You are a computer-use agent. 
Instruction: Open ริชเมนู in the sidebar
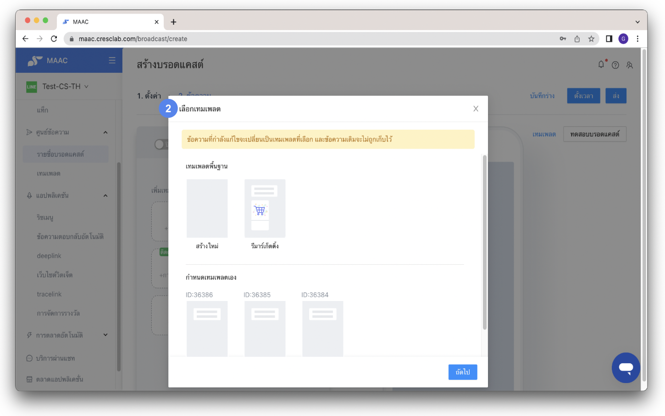coord(45,218)
